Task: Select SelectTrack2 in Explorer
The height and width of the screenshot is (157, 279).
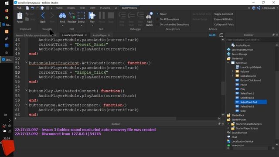Action: click(247, 98)
